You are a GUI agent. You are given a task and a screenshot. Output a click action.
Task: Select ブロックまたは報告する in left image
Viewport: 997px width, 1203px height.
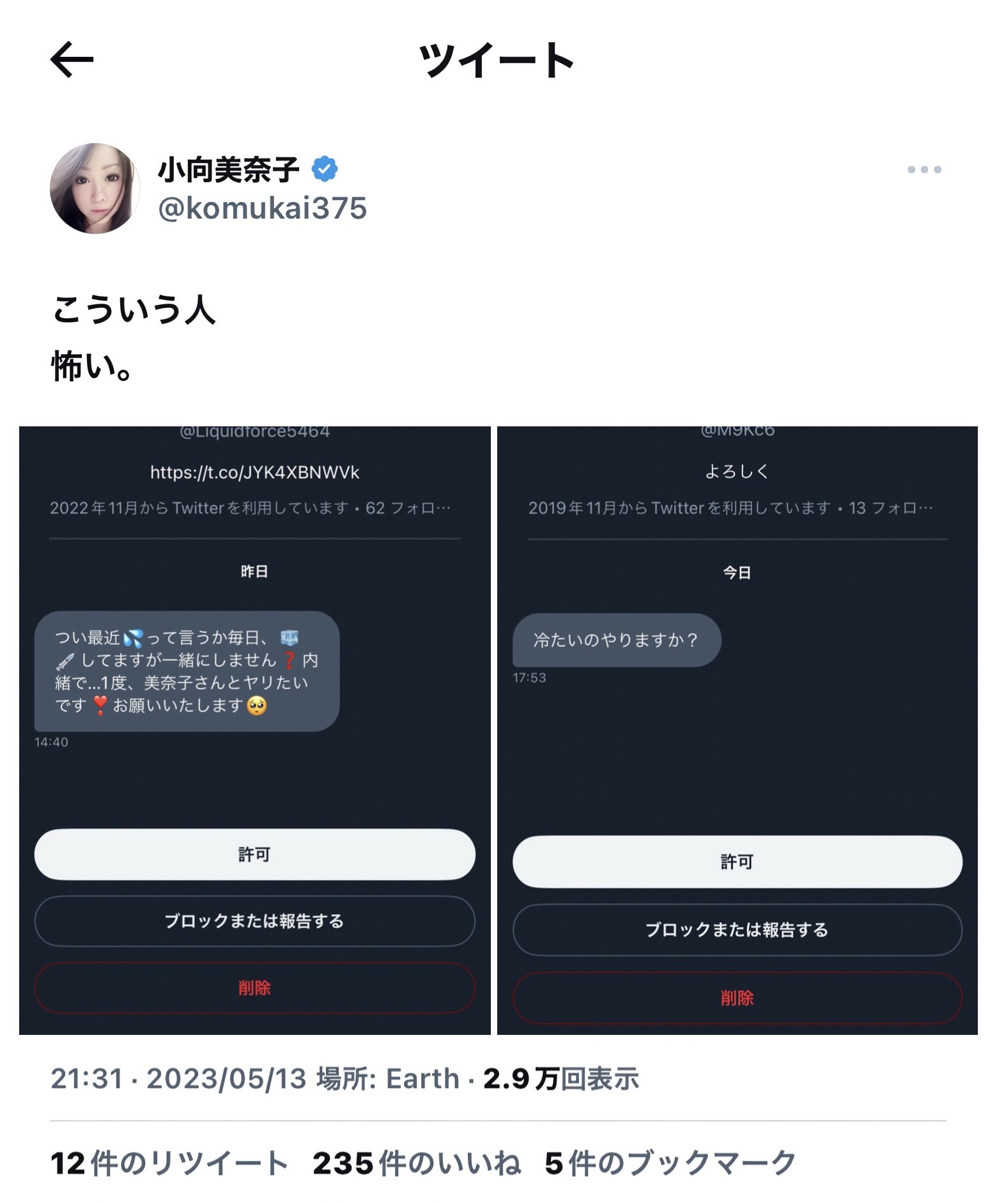(254, 921)
